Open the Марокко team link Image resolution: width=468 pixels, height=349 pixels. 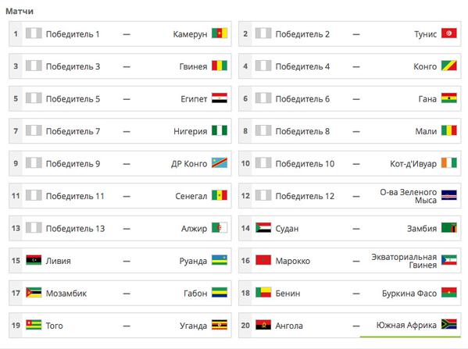(293, 261)
